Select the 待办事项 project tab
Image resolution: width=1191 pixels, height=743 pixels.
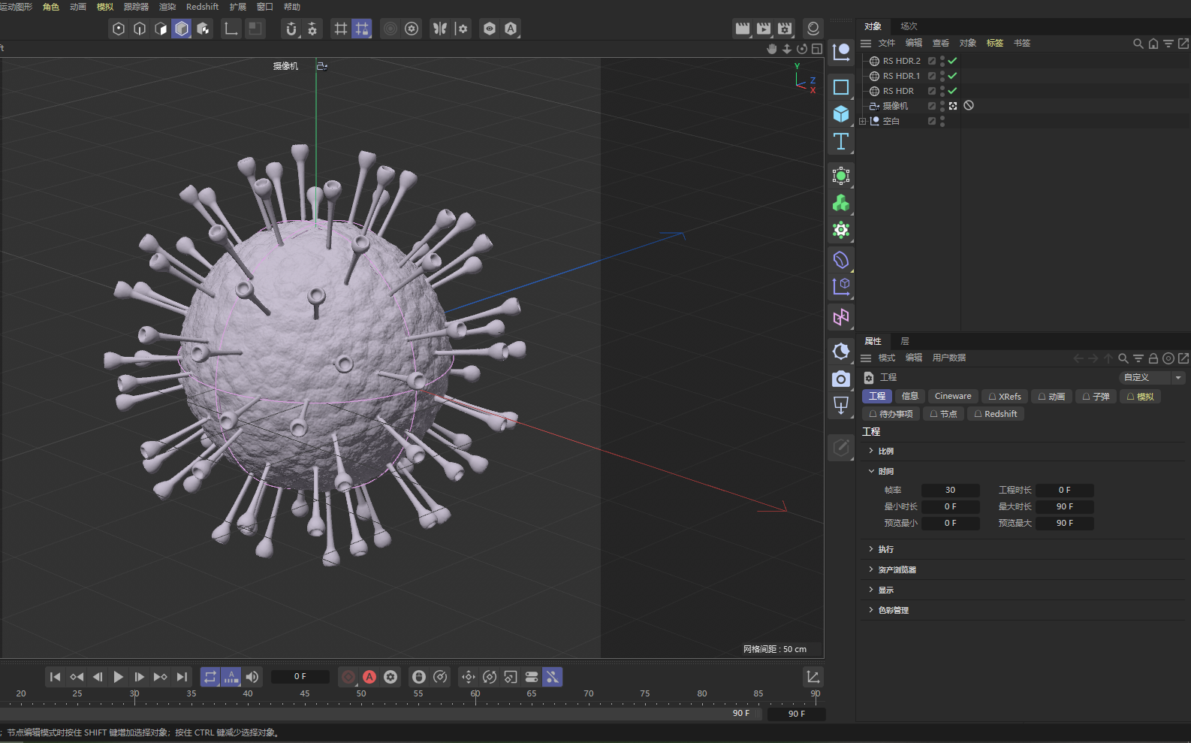point(891,414)
